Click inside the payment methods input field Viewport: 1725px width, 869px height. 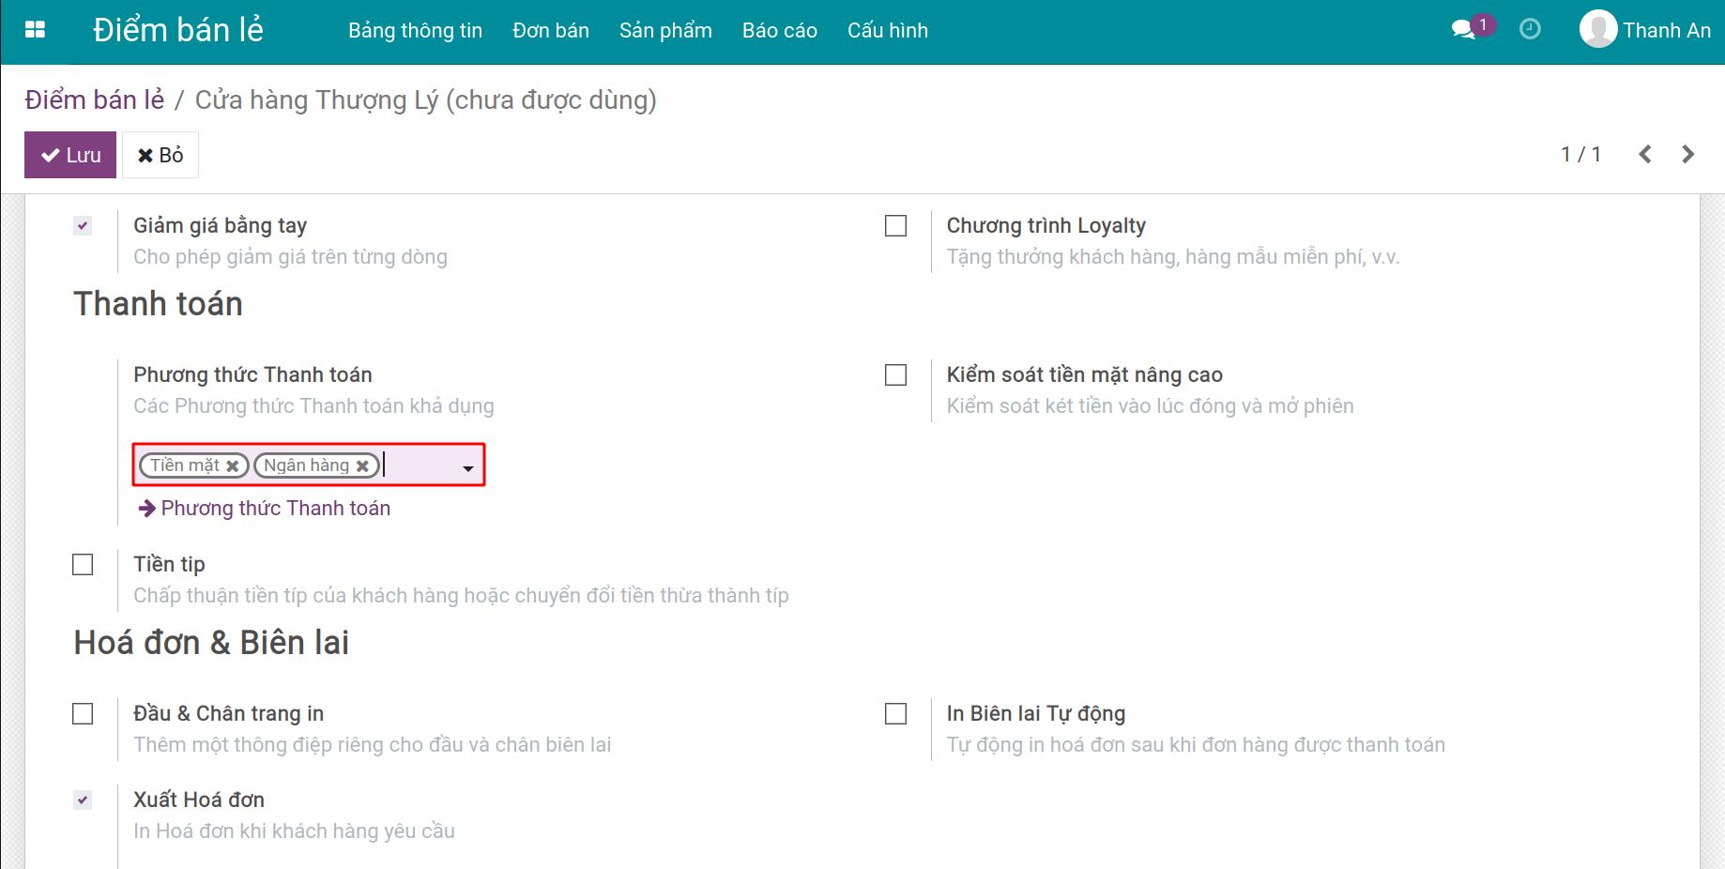click(x=420, y=465)
